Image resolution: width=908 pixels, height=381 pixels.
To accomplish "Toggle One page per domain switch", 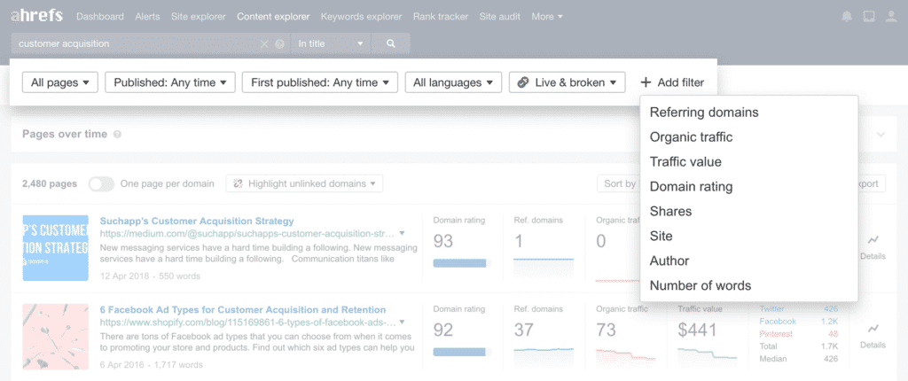I will 101,183.
